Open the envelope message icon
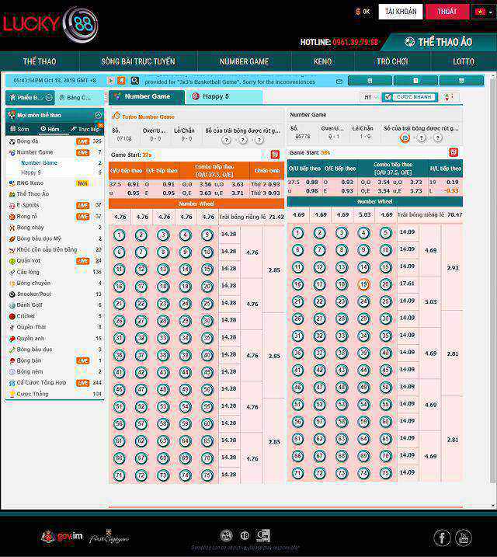 (339, 82)
